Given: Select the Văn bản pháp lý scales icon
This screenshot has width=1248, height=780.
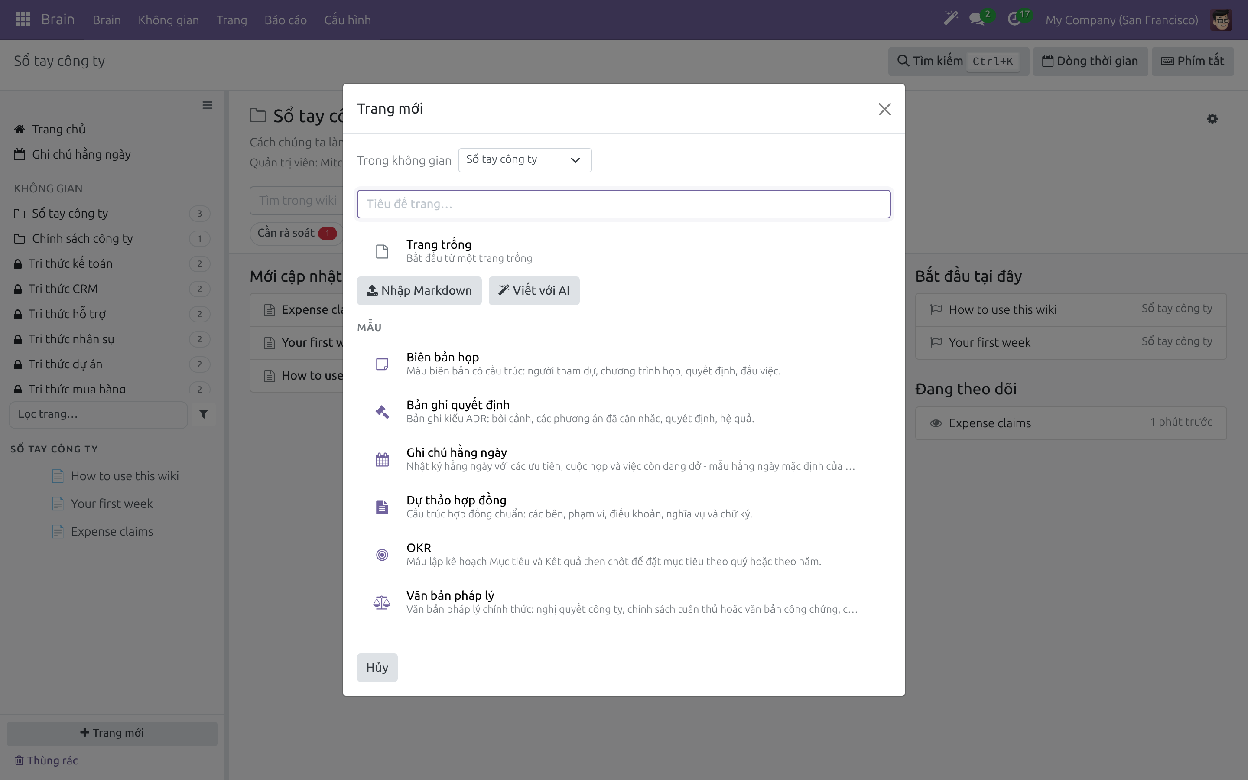Looking at the screenshot, I should click(382, 602).
